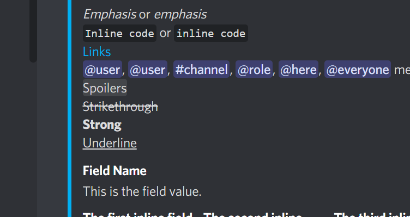
Task: Click 'The first inline field' heading
Action: [137, 215]
